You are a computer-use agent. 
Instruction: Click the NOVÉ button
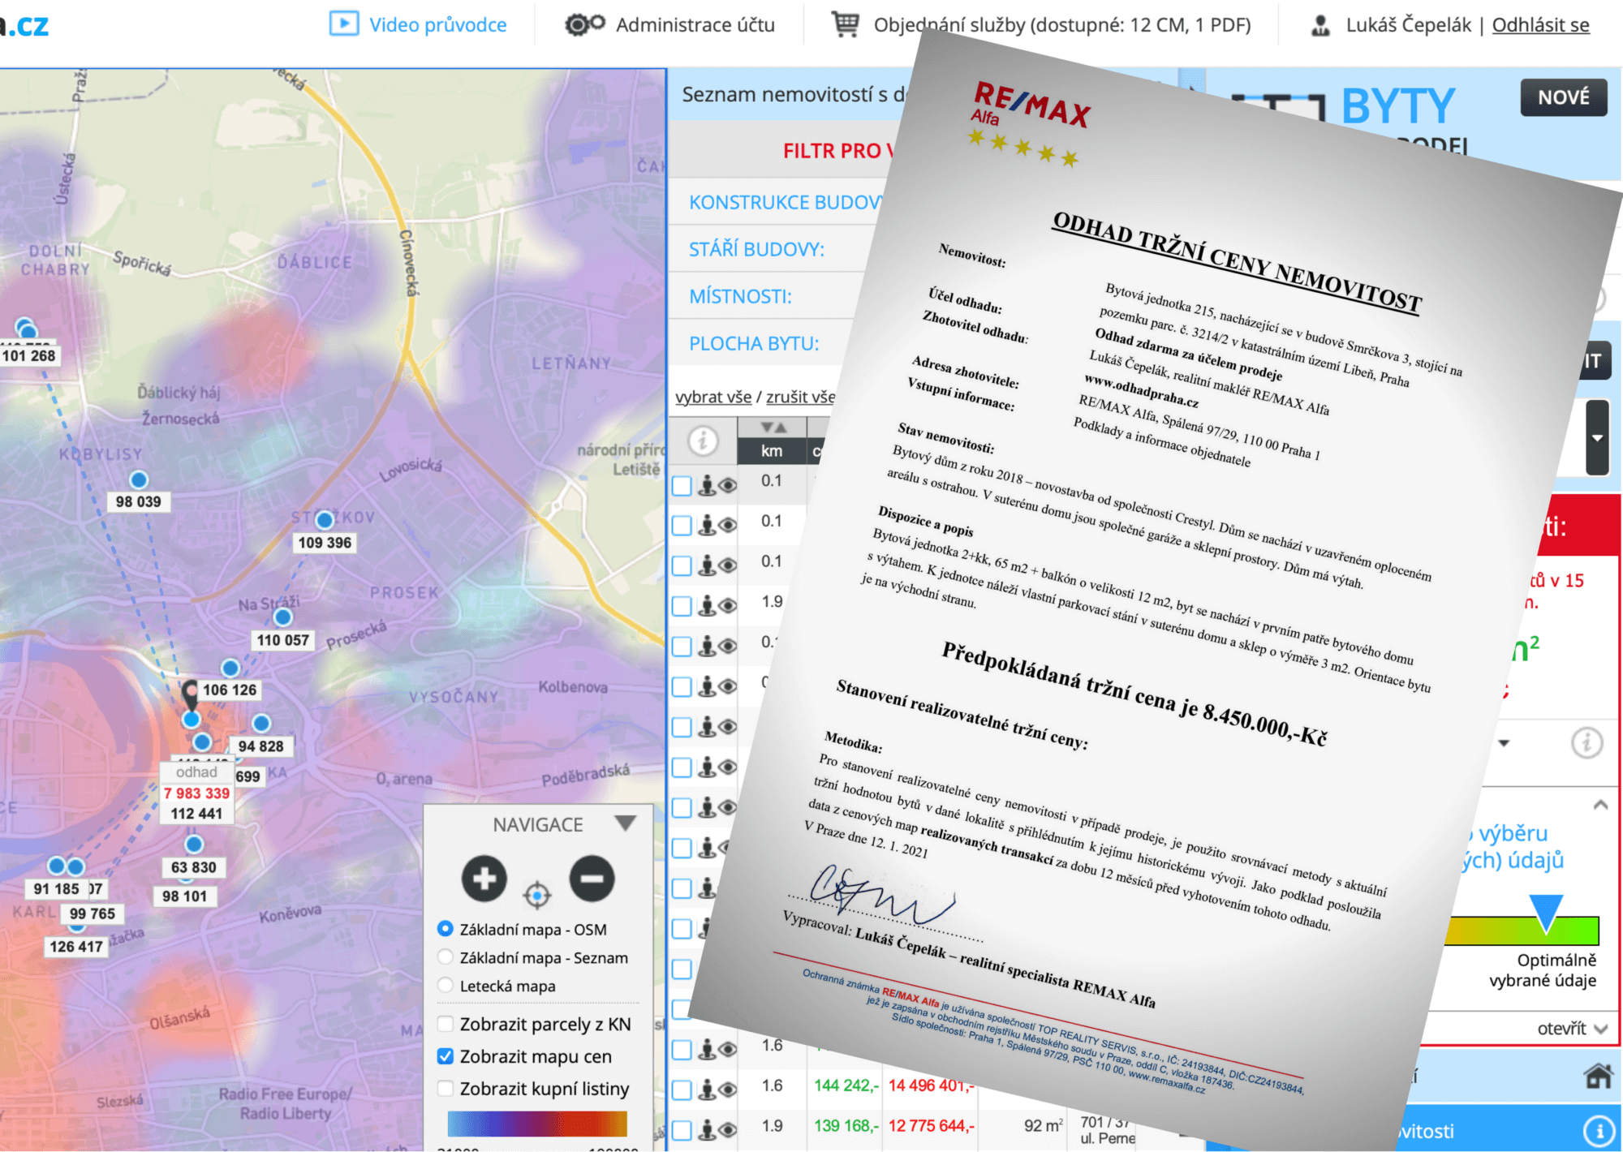point(1564,97)
